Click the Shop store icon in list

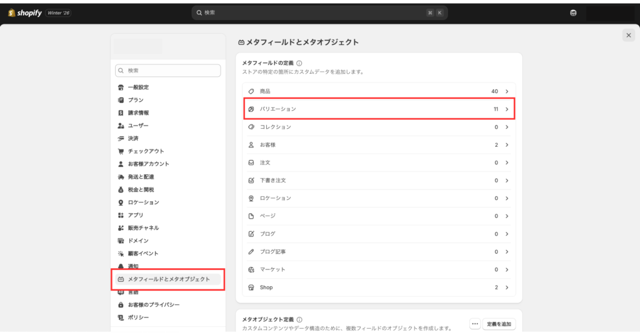click(x=251, y=287)
